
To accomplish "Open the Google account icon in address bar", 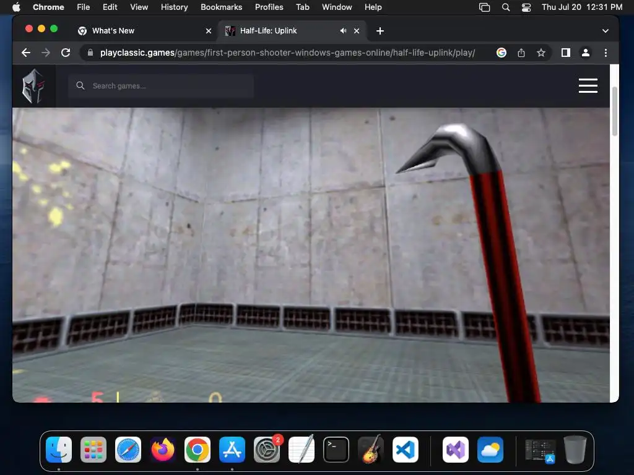I will tap(502, 53).
